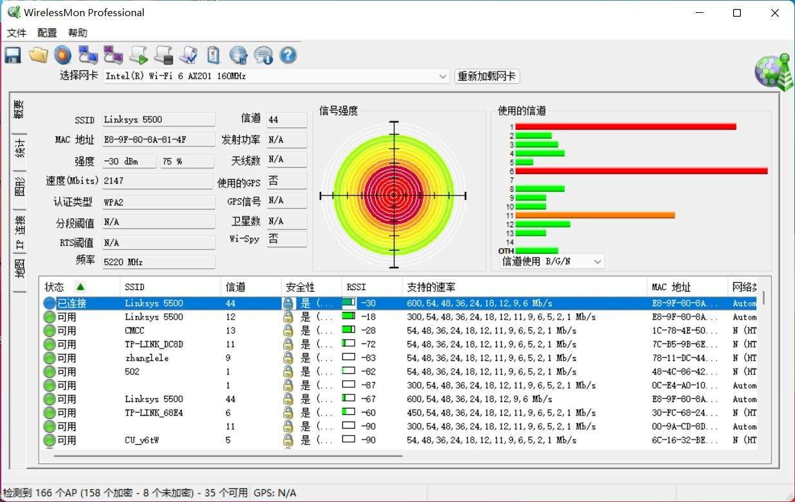Click the Save floppy disk icon
795x502 pixels.
tap(13, 55)
